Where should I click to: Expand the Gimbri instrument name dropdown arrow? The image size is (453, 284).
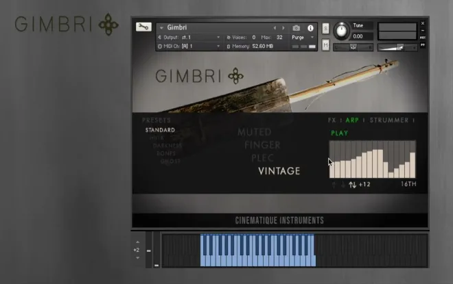(161, 28)
